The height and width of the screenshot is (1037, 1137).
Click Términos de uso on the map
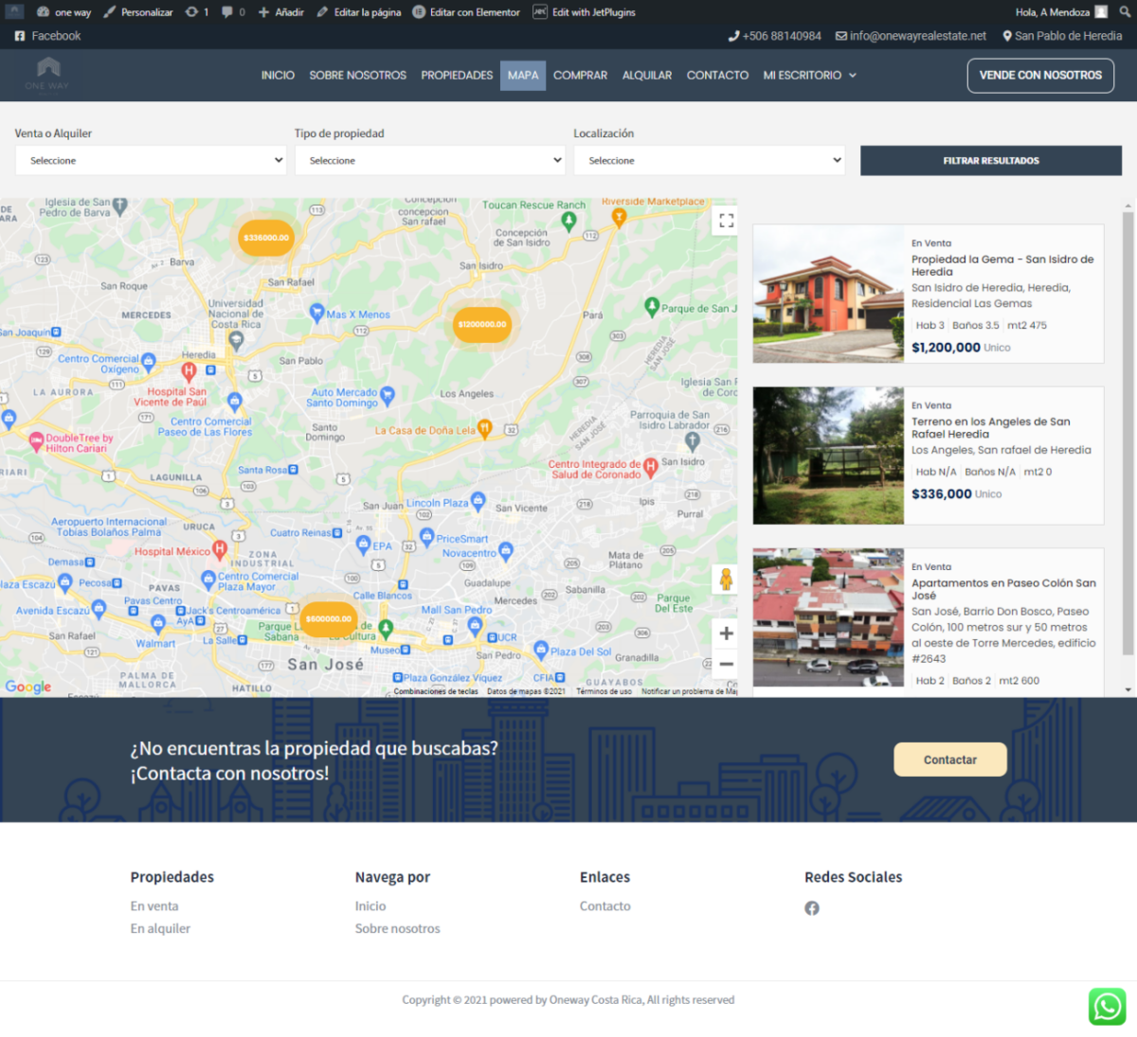pyautogui.click(x=604, y=691)
